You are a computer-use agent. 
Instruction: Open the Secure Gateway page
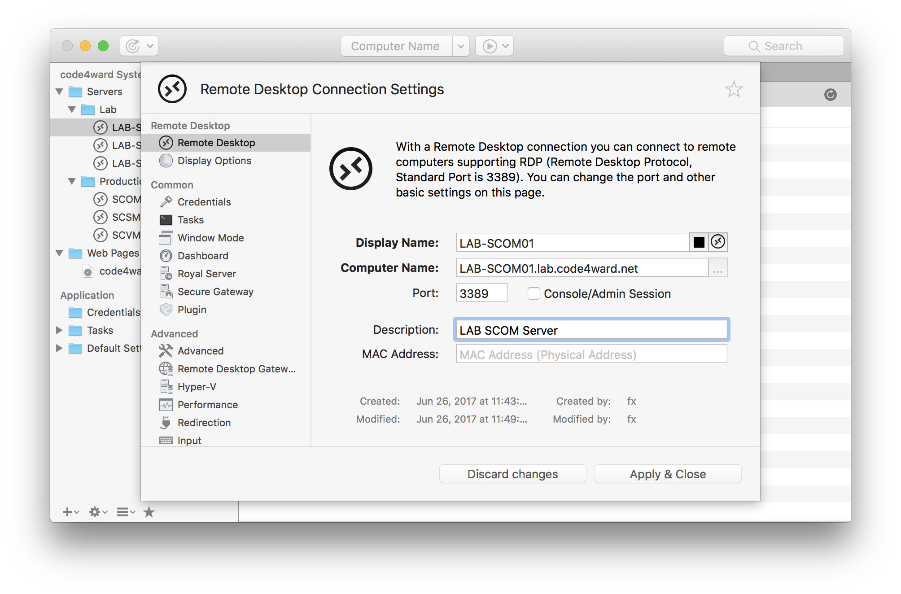[x=215, y=292]
